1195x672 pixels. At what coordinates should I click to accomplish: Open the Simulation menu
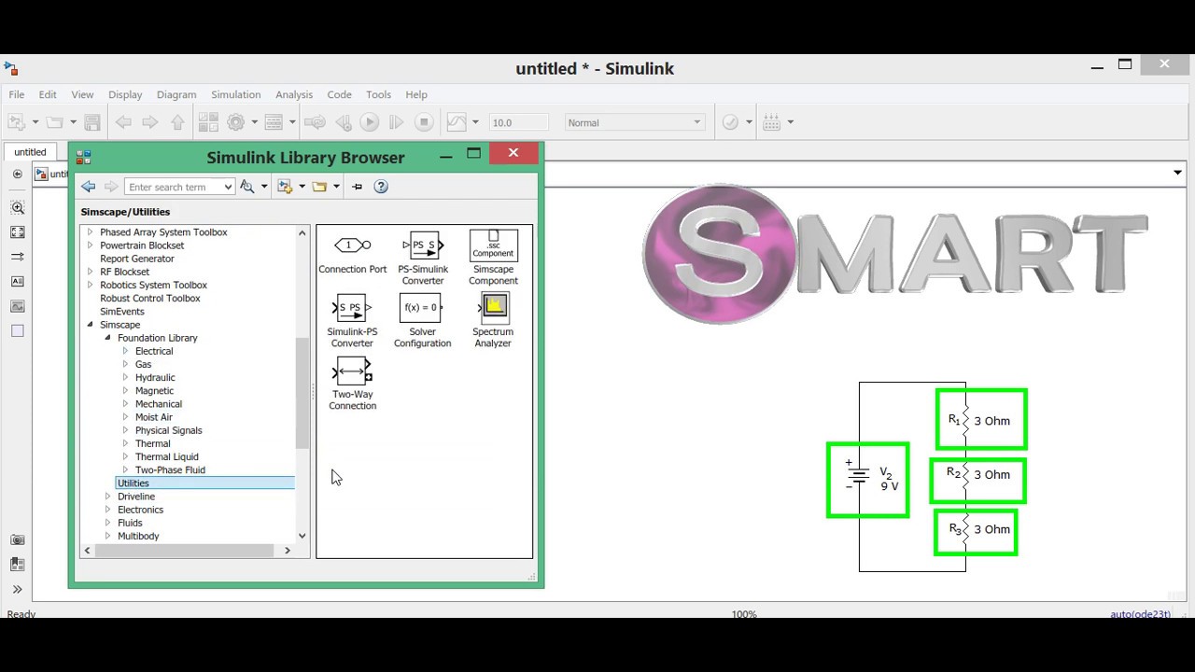(x=235, y=94)
